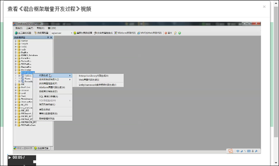This screenshot has width=279, height=166.
Task: Open the 工具(T) menu
Action: pyautogui.click(x=29, y=28)
